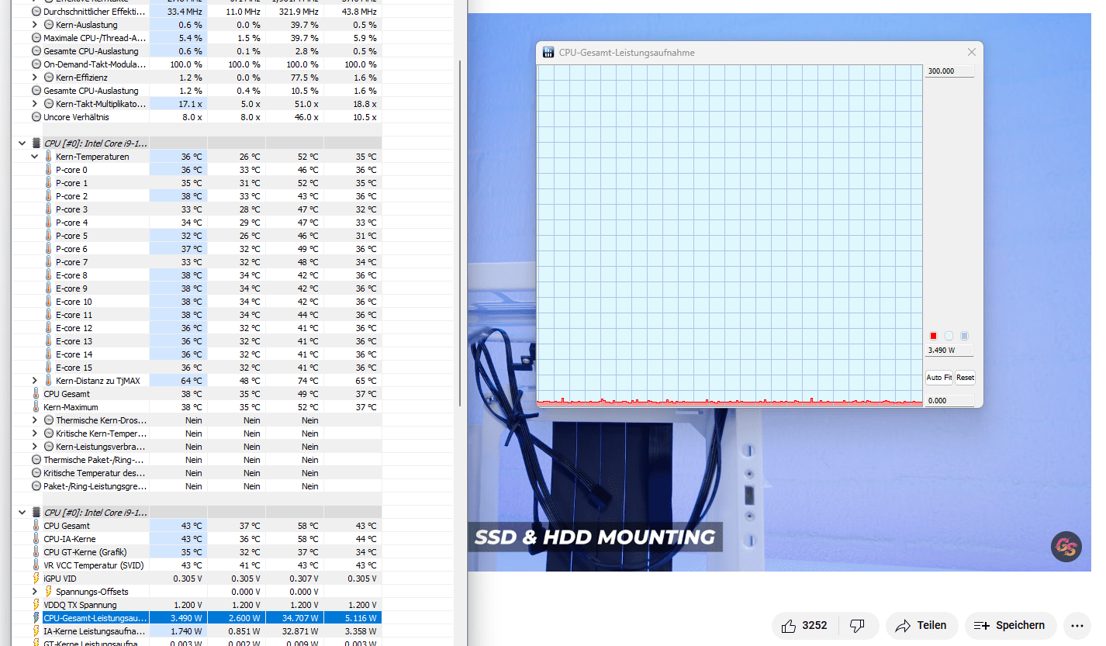Expand the Kritische Kern-Temper... row
Viewport: 1106px width, 646px height.
[34, 434]
